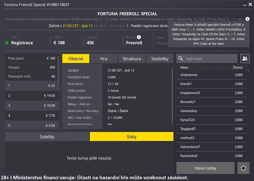The width and height of the screenshot is (254, 181).
Task: Switch to the Hra tab
Action: 104,59
